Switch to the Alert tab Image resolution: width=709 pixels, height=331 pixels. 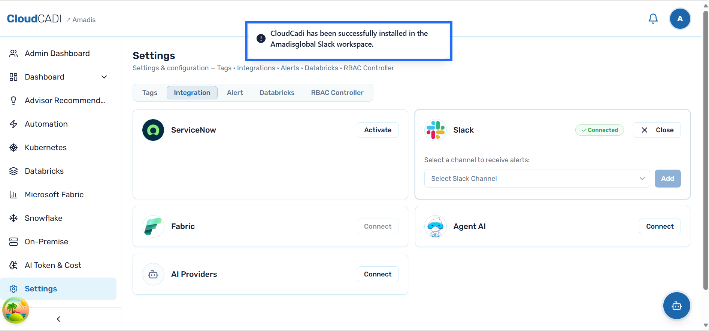[x=235, y=93]
